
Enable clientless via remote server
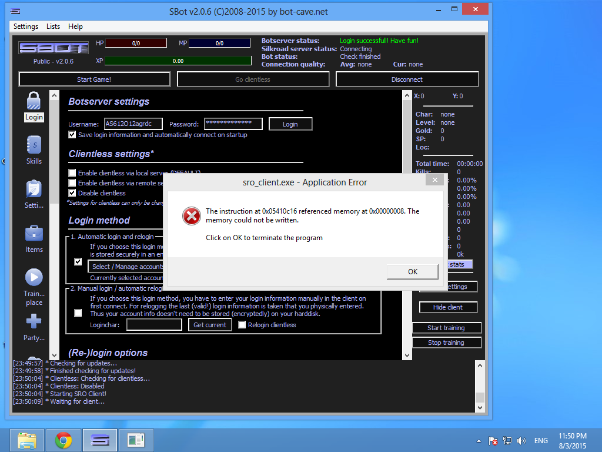click(72, 183)
